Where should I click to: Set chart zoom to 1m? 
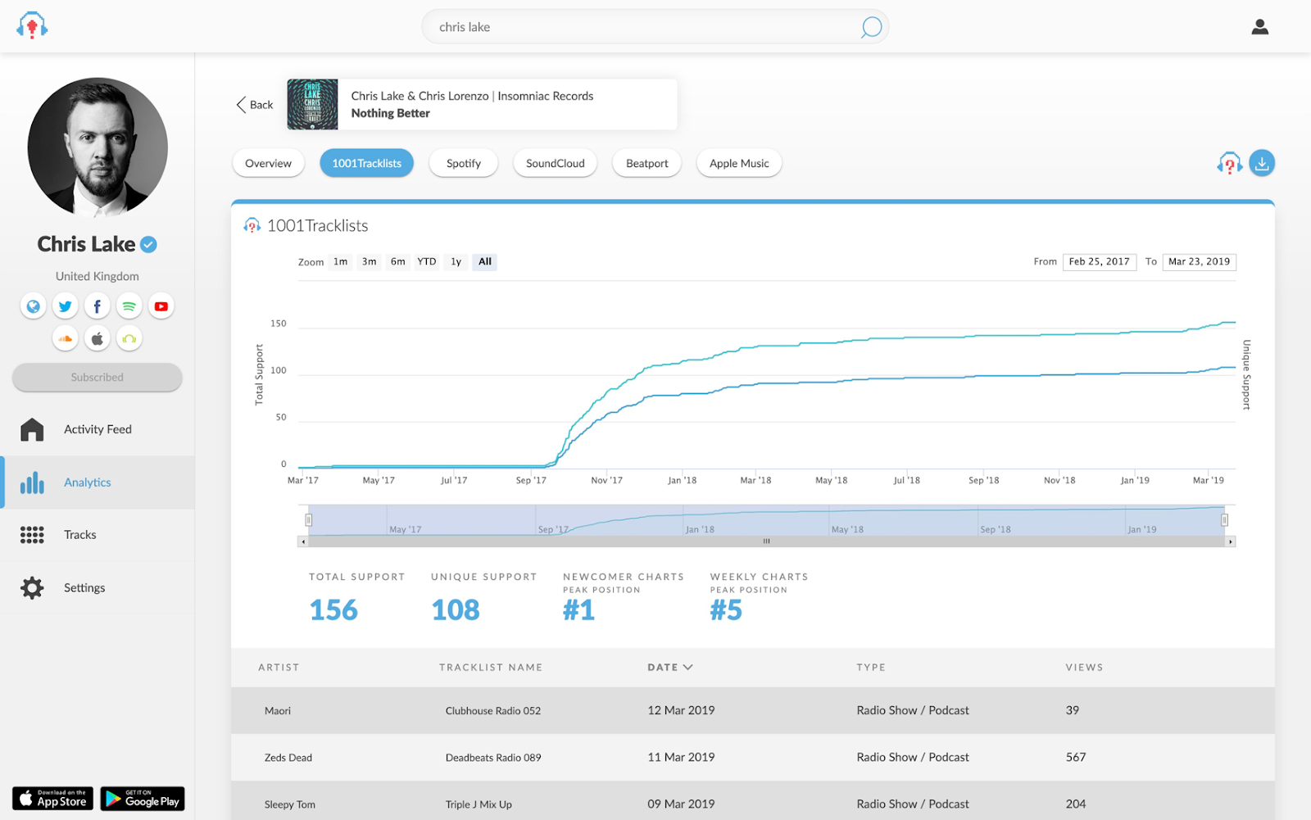click(x=341, y=262)
